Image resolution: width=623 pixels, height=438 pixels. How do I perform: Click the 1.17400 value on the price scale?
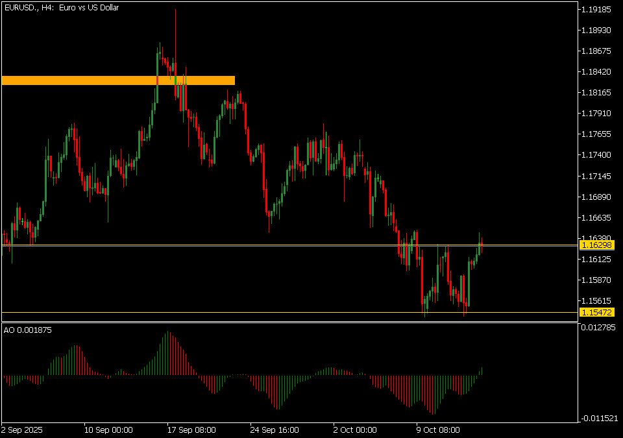click(x=596, y=155)
